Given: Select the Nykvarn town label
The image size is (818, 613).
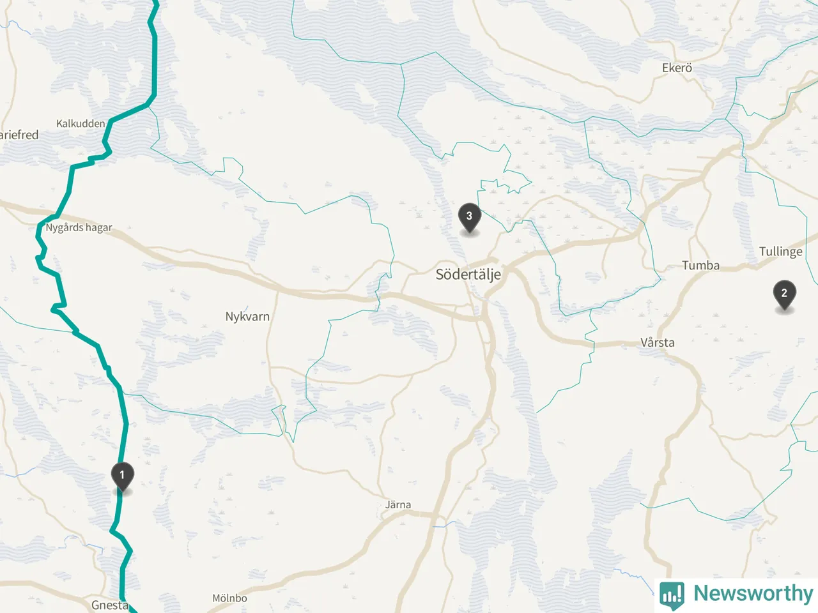Looking at the screenshot, I should tap(247, 316).
